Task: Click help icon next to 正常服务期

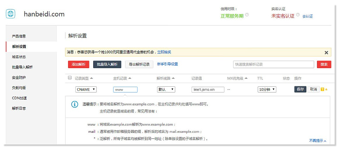Action: [247, 15]
